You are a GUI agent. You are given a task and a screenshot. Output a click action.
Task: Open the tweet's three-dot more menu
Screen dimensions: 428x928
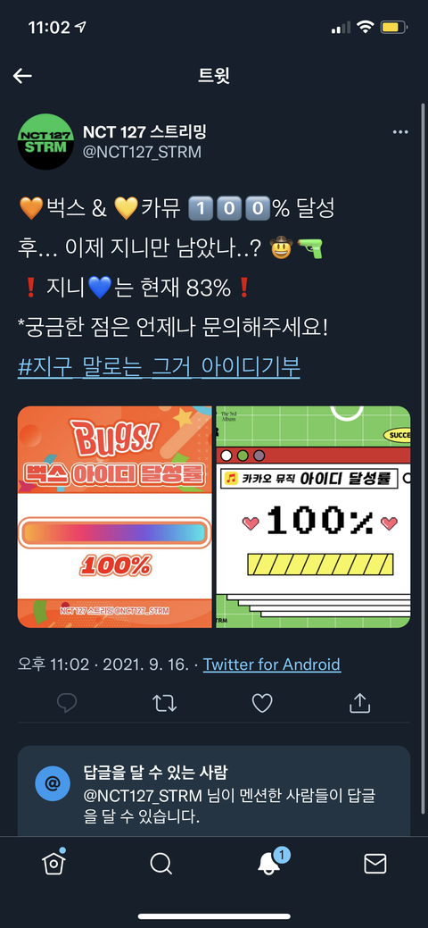(x=400, y=132)
